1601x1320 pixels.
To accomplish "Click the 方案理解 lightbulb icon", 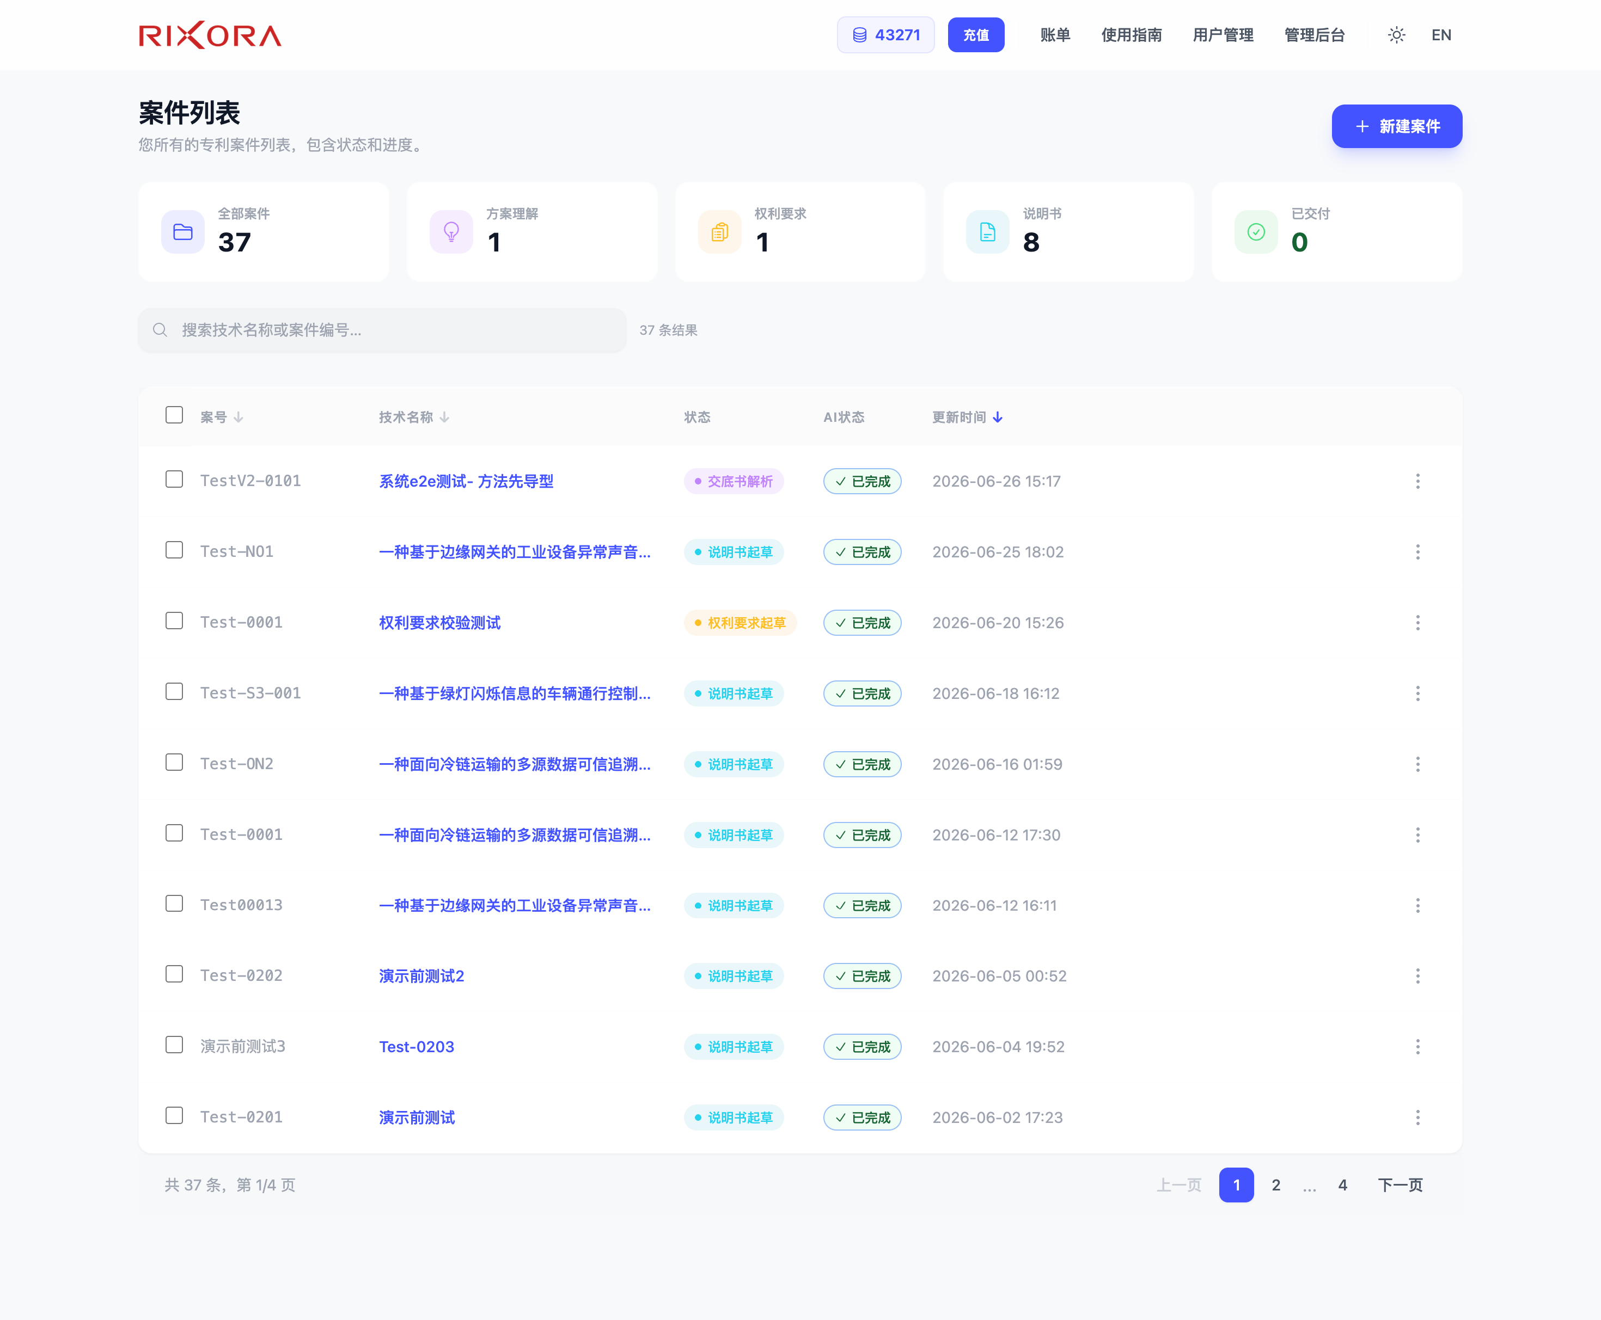I will point(451,232).
